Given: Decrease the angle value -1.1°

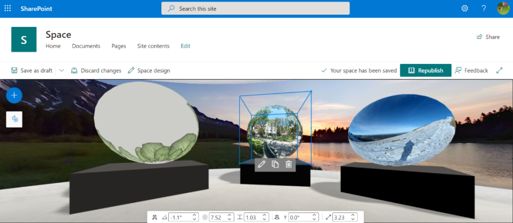Looking at the screenshot, I should [194, 219].
